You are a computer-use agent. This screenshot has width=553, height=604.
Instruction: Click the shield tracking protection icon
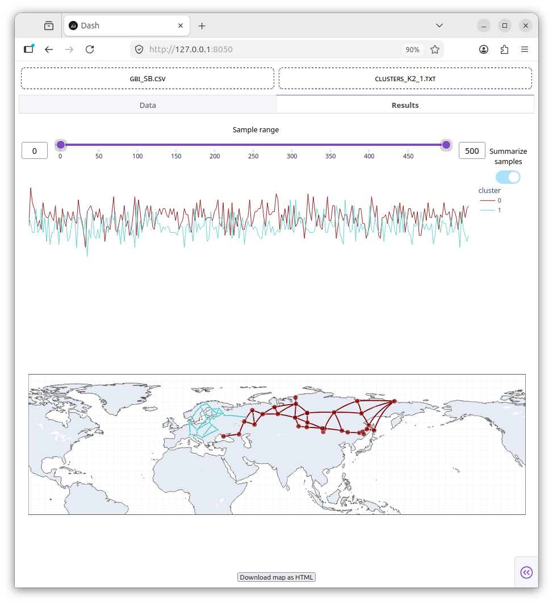(139, 49)
